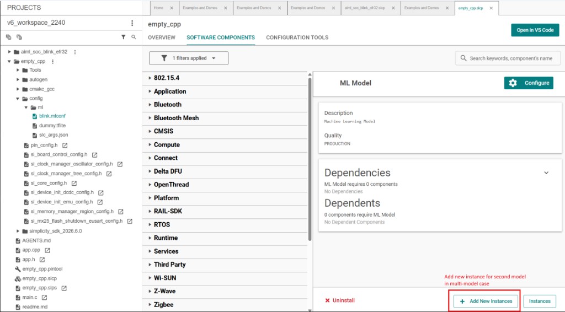
Task: Expand the Bluetooth Mesh component category
Action: pyautogui.click(x=150, y=118)
